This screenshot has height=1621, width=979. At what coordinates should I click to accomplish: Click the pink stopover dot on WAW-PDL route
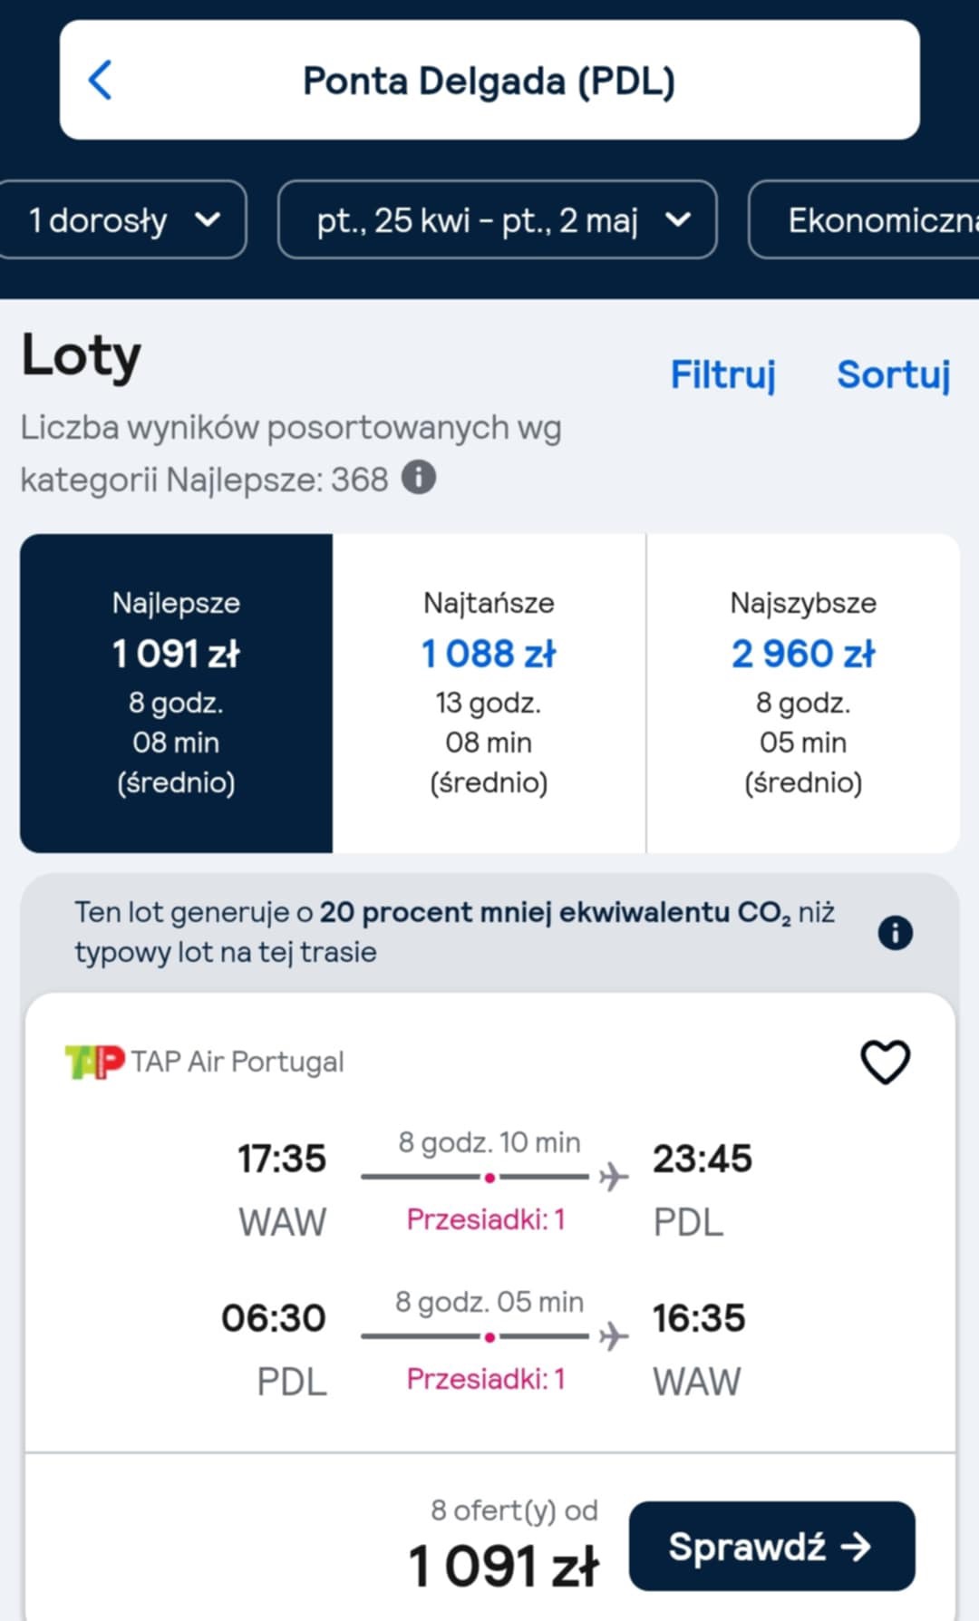tap(489, 1178)
